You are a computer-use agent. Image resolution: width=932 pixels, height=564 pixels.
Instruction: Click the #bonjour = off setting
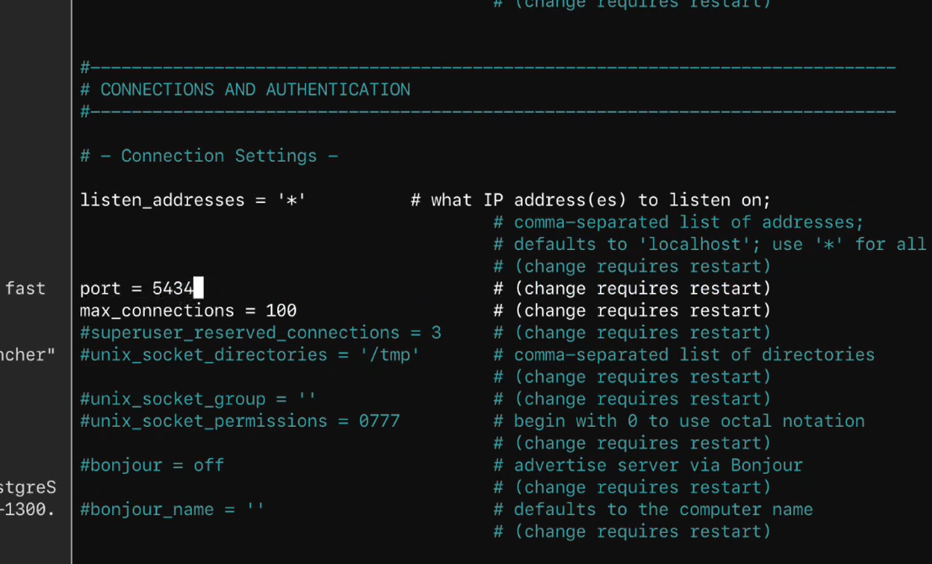pos(152,465)
